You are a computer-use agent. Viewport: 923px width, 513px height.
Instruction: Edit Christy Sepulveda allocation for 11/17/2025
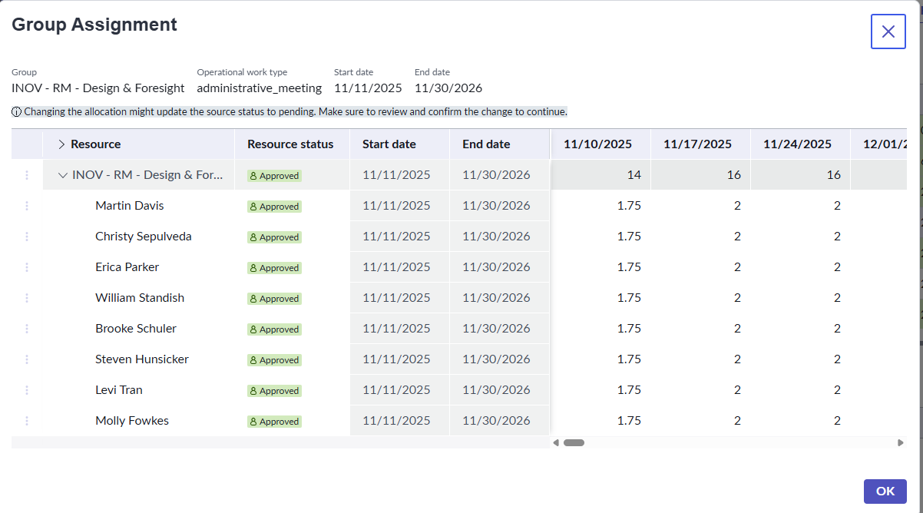click(700, 237)
